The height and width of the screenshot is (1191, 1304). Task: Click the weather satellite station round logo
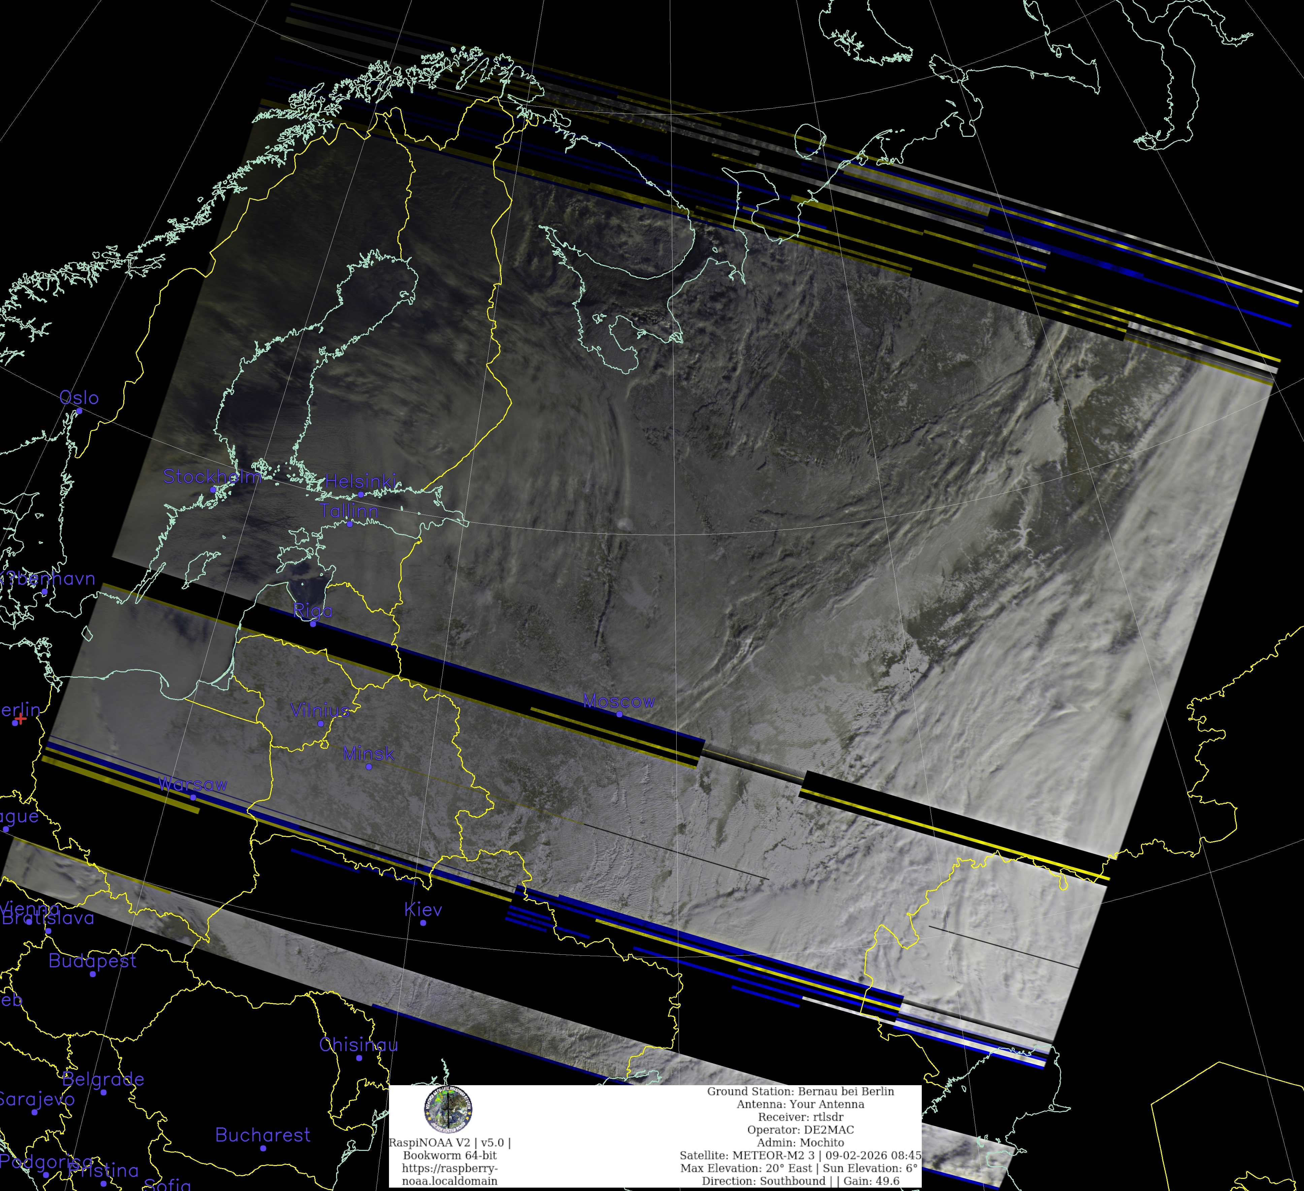[x=448, y=1109]
